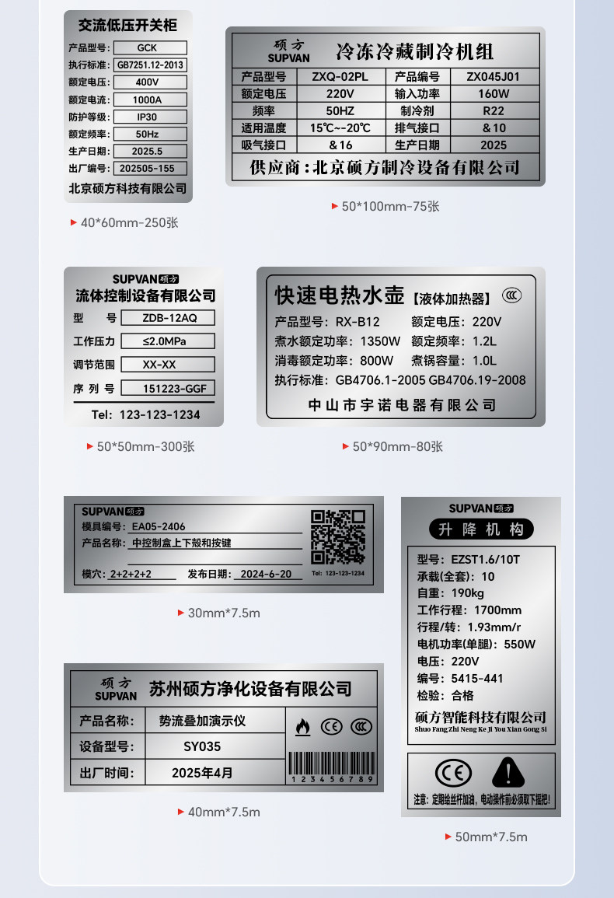614x898 pixels.
Task: Select the 快速电热水壶 heading
Action: 340,295
